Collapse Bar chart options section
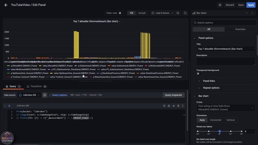This screenshot has height=145, width=258. click(194, 96)
